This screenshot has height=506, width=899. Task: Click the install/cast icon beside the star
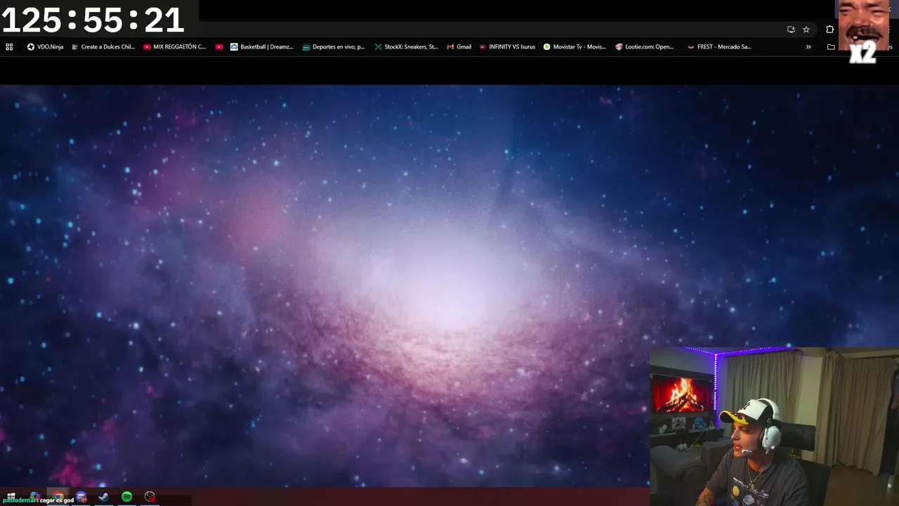tap(791, 30)
